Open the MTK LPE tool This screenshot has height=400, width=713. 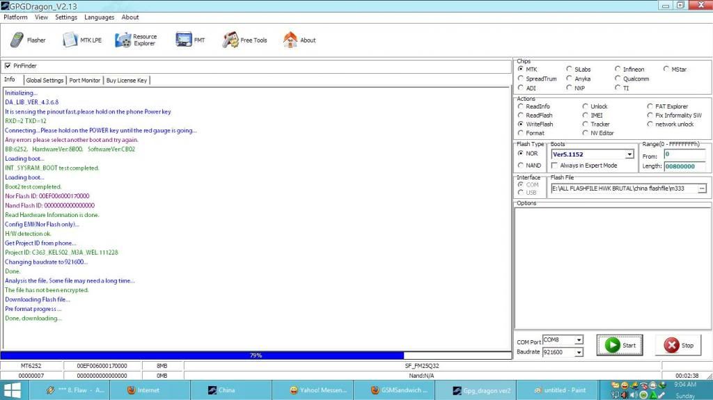coord(71,40)
